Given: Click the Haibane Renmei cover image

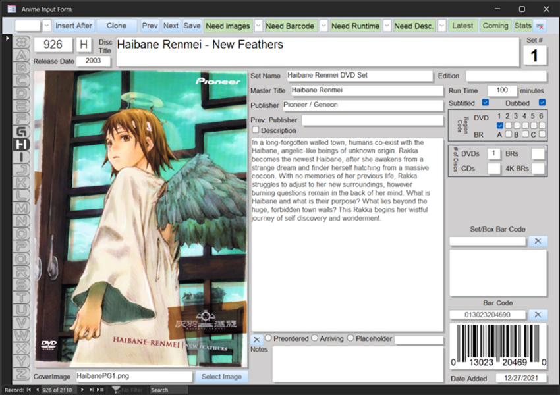Looking at the screenshot, I should pyautogui.click(x=141, y=219).
